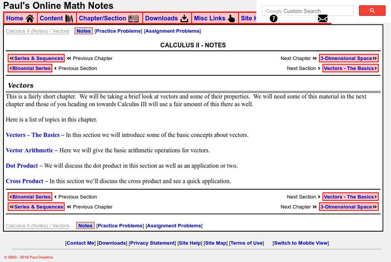Click the Home house icon
391x262 pixels.
point(30,18)
